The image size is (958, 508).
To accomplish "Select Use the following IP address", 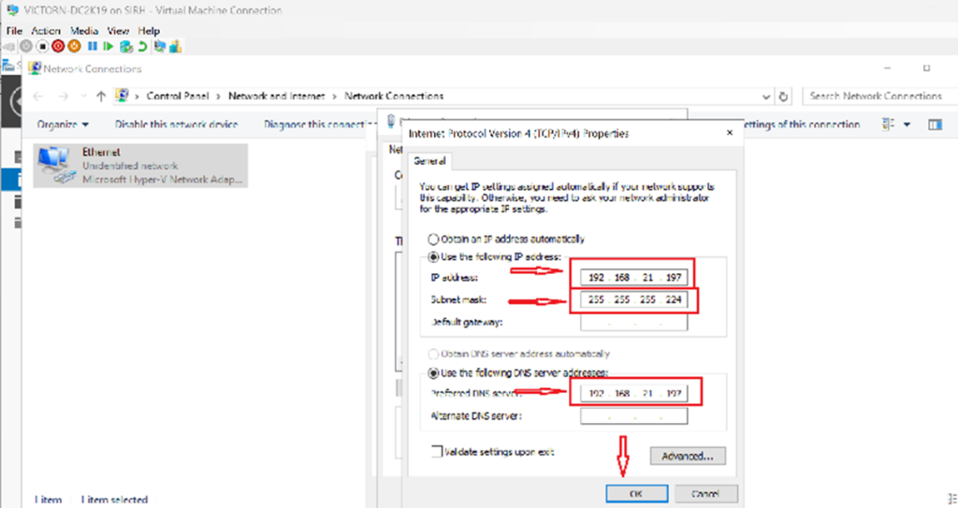I will 433,256.
